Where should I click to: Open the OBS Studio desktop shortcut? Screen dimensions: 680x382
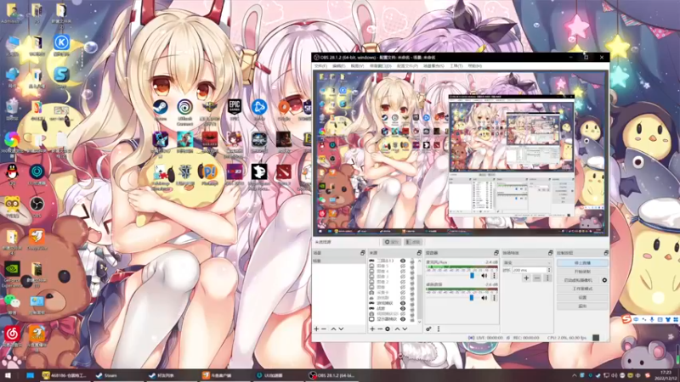pos(37,206)
